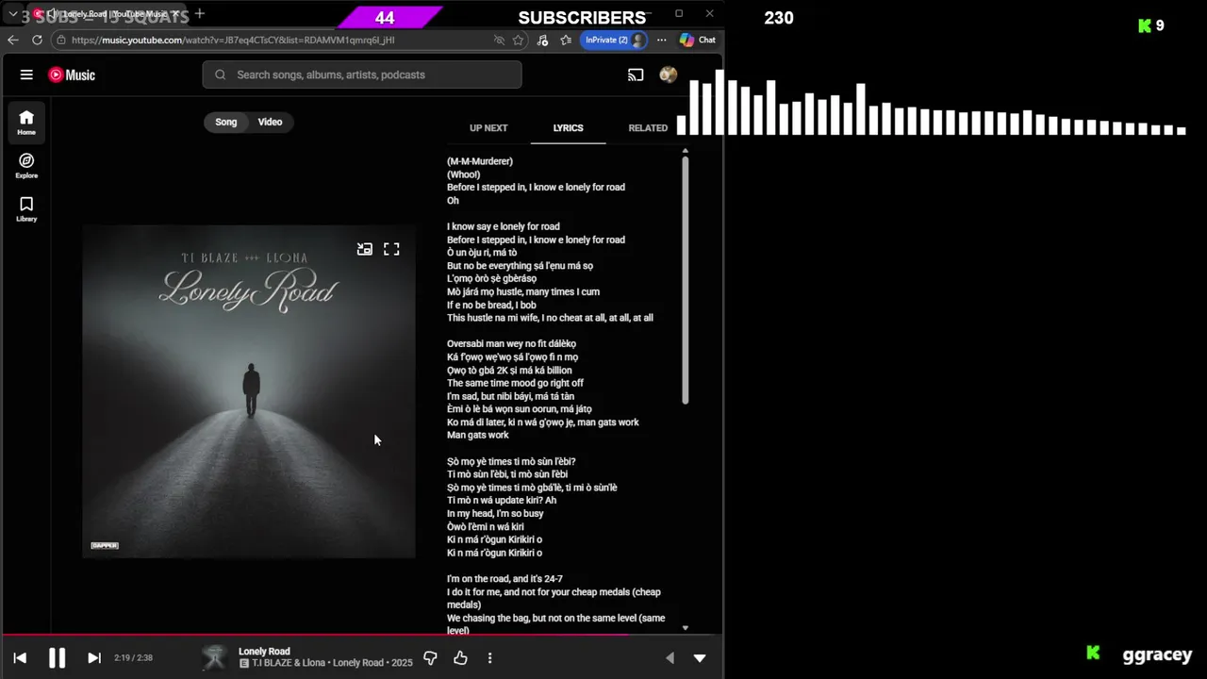Open the RELATED tab
Viewport: 1207px width, 679px height.
click(x=648, y=127)
